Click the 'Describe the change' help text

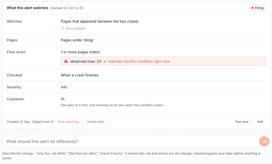point(131,156)
